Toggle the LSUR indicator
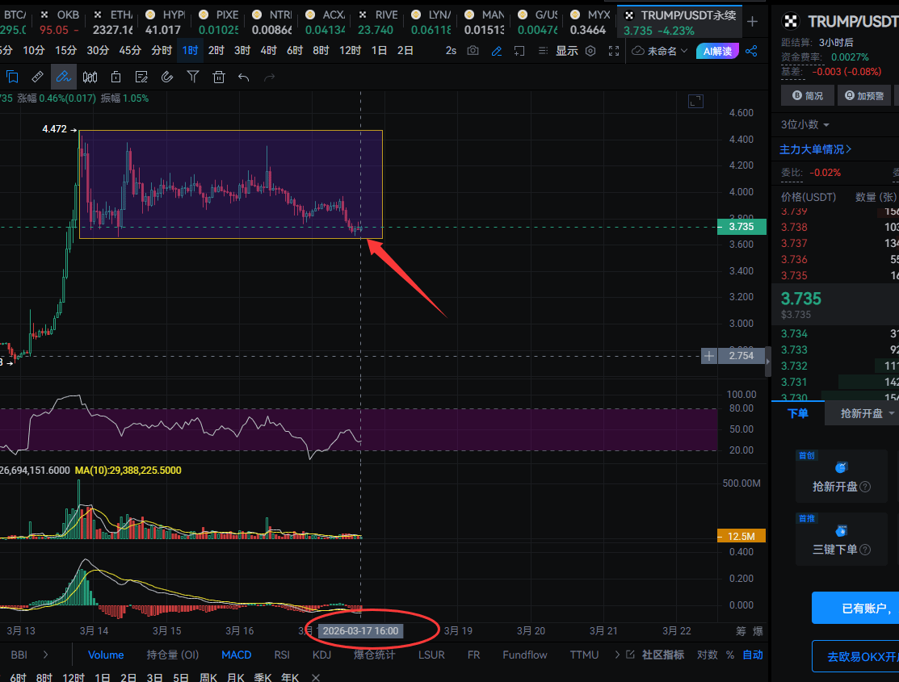Viewport: 899px width, 682px height. tap(431, 655)
